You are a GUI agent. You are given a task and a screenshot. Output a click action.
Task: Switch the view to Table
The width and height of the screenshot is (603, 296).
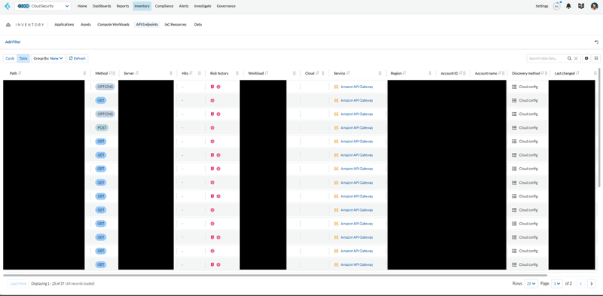click(x=23, y=59)
